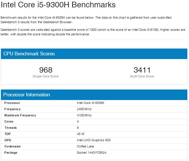Click the Cores row label
This screenshot has width=189, height=161.
[x=9, y=121]
